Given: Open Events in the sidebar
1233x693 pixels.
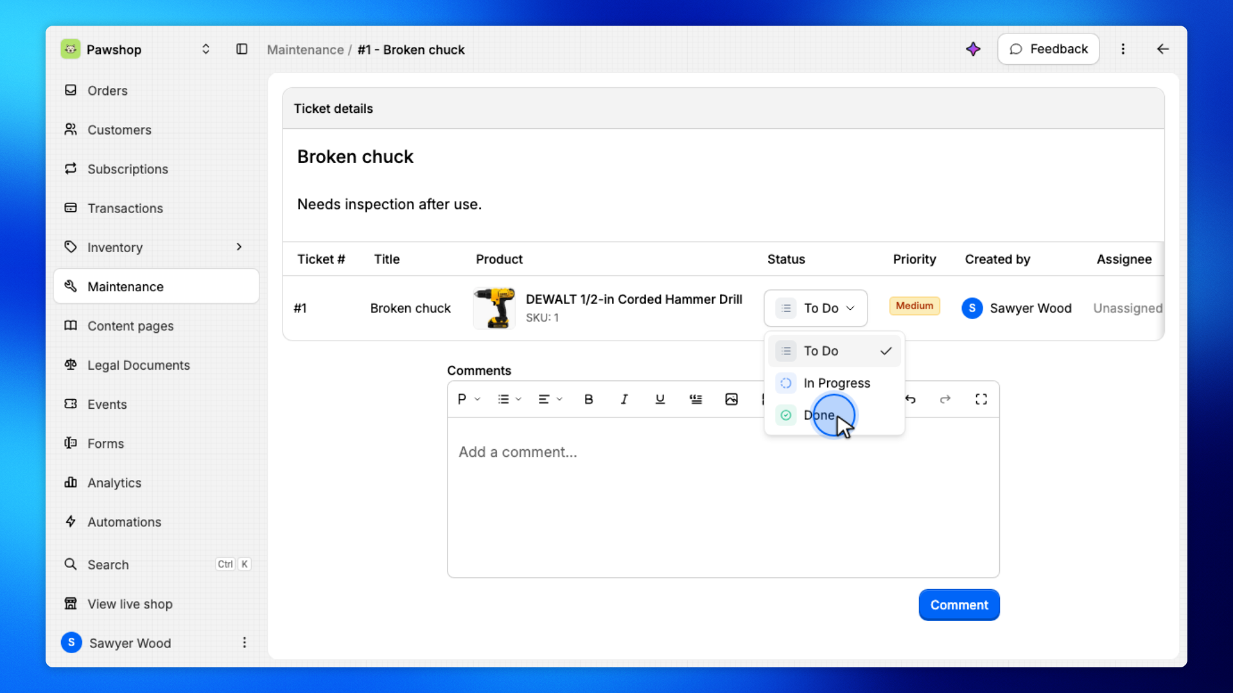Looking at the screenshot, I should click(156, 404).
